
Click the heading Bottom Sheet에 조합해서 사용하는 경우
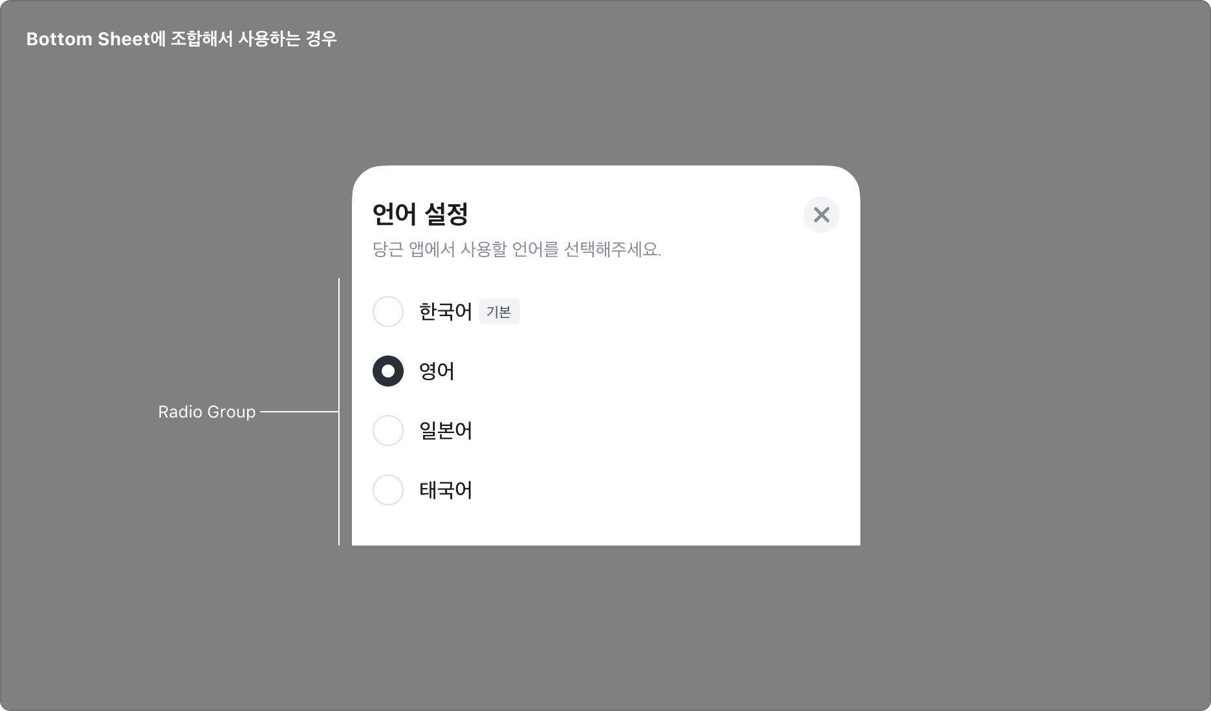[182, 39]
